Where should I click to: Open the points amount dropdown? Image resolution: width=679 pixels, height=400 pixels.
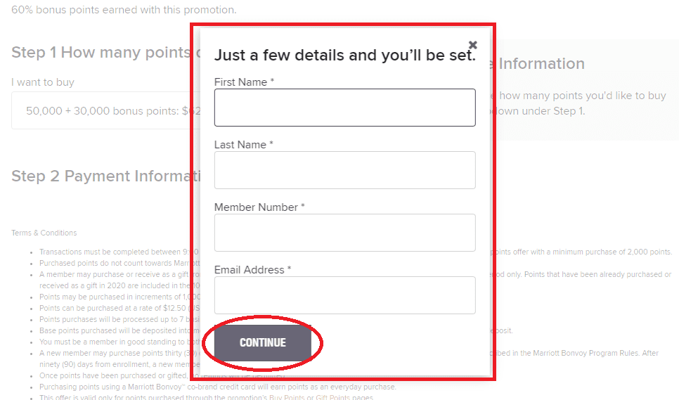(105, 110)
